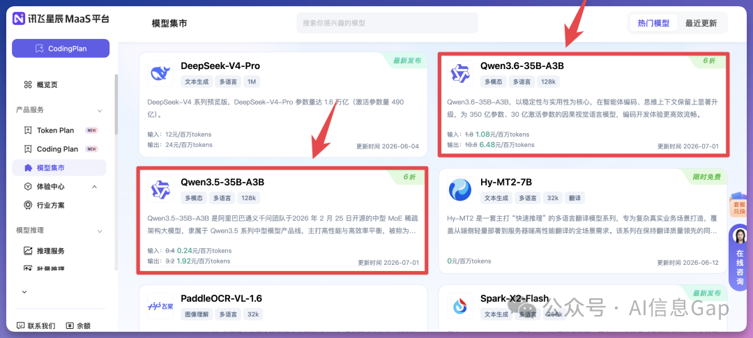Image resolution: width=753 pixels, height=338 pixels.
Task: Click the Coding Plan bookmark icon
Action: point(28,149)
